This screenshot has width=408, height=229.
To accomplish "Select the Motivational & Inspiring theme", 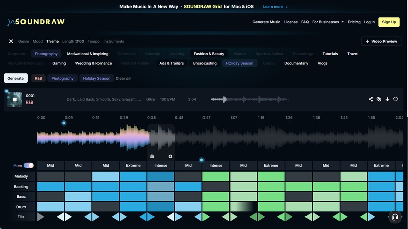I will [87, 54].
